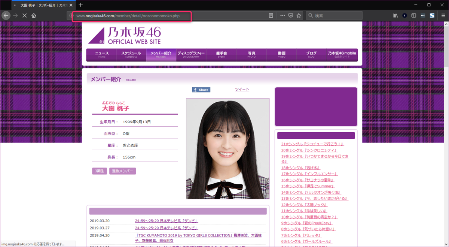Open the 2019.03.20 ザンビ schedule link
The image size is (449, 247).
click(167, 221)
